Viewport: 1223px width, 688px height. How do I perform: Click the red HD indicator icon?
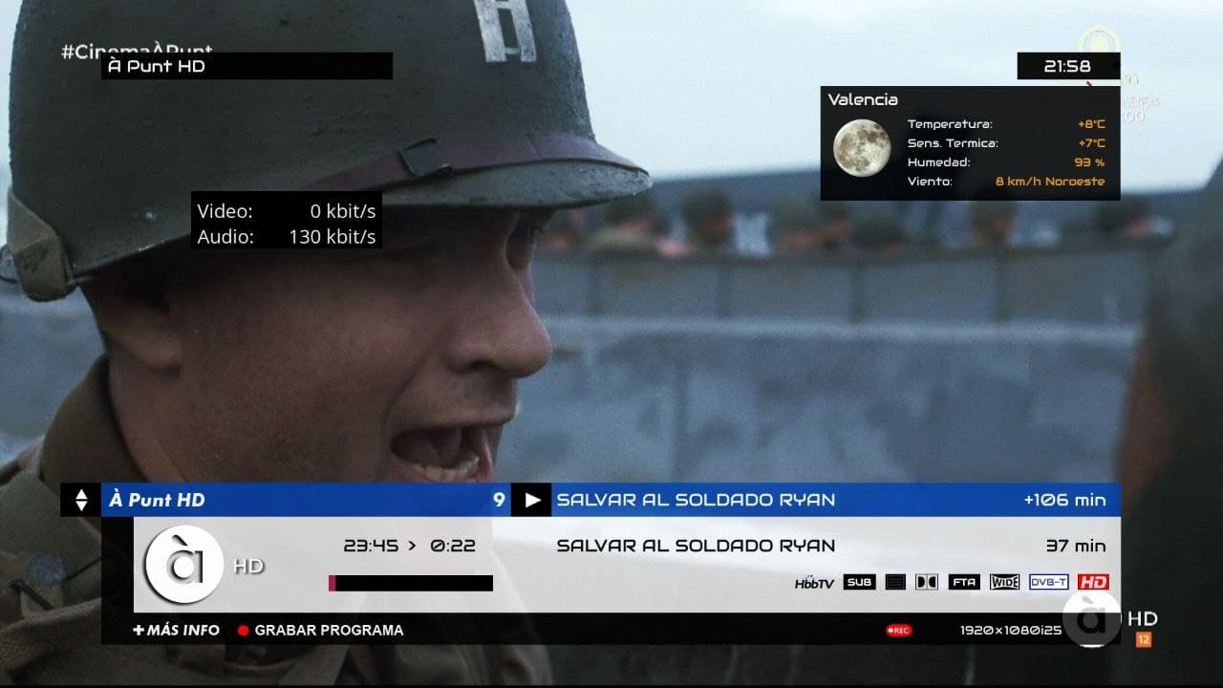click(x=1093, y=582)
